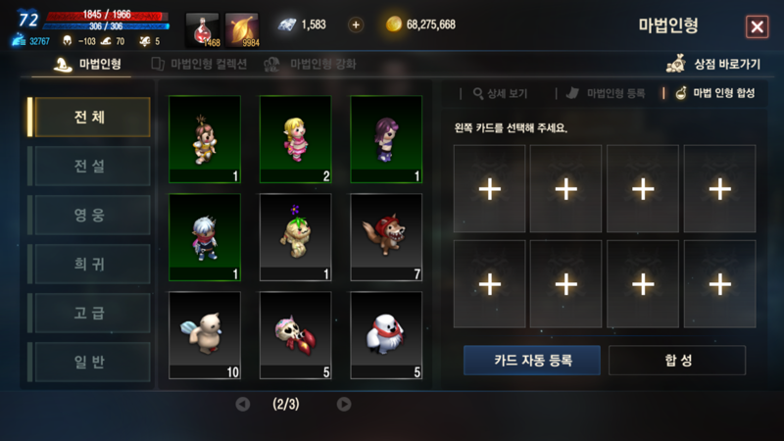Select the skull crab doll card
Viewport: 784px width, 441px height.
[x=296, y=335]
